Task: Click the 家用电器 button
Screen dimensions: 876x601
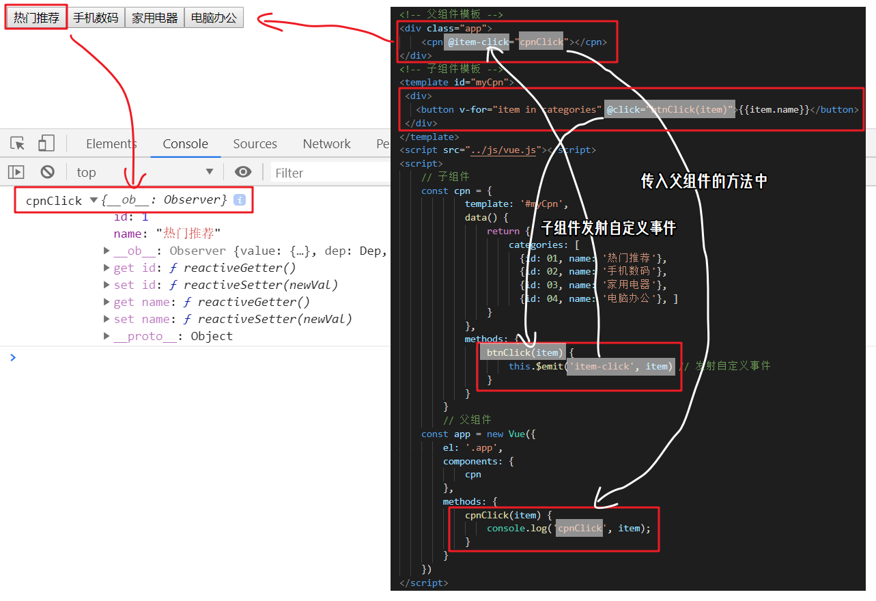Action: click(155, 18)
